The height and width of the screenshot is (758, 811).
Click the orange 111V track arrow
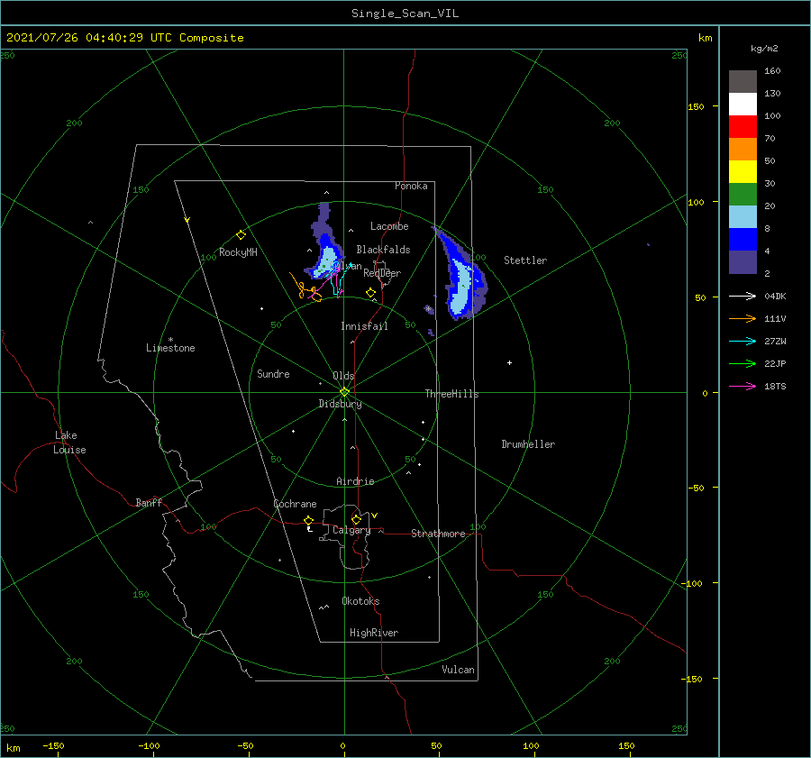[x=743, y=319]
